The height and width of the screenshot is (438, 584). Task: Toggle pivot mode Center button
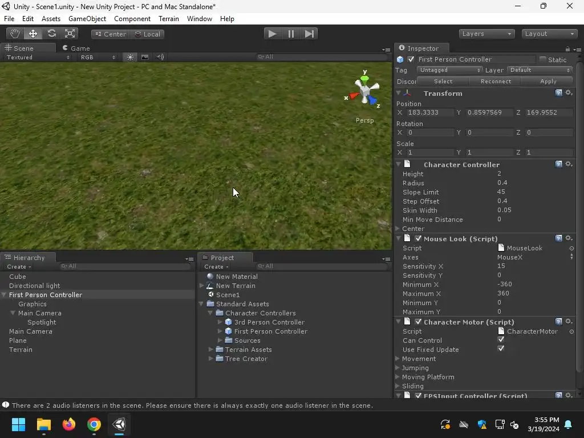pos(110,34)
